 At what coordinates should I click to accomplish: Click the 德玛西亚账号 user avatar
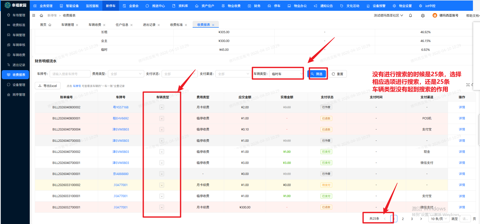435,16
